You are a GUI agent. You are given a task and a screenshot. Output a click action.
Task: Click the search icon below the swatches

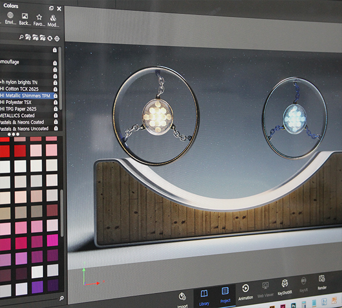pyautogui.click(x=62, y=298)
